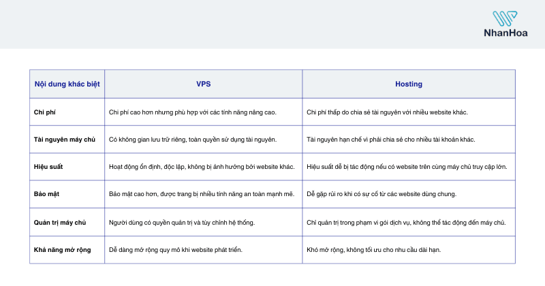Select Hosting 'Khó mở rộng' cell
Image resolution: width=545 pixels, height=286 pixels.
[409, 250]
